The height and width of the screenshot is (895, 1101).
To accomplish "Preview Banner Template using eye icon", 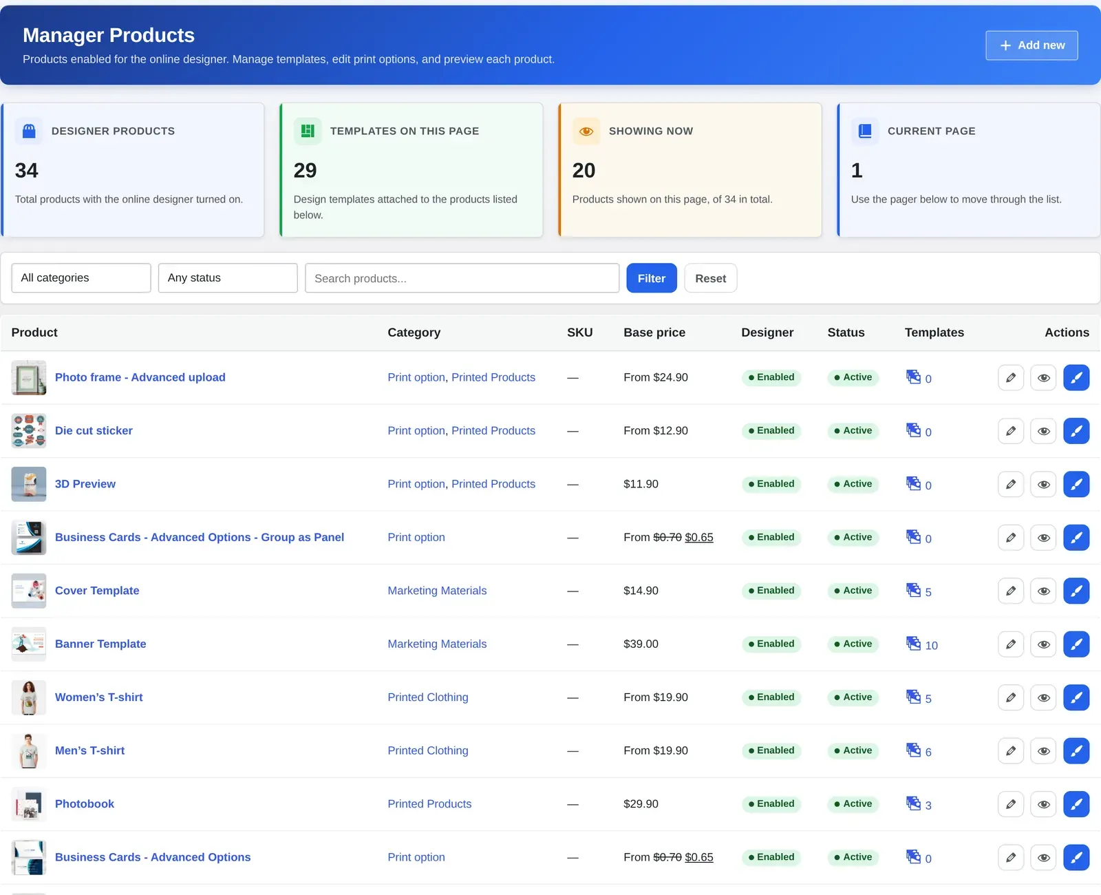I will point(1043,644).
